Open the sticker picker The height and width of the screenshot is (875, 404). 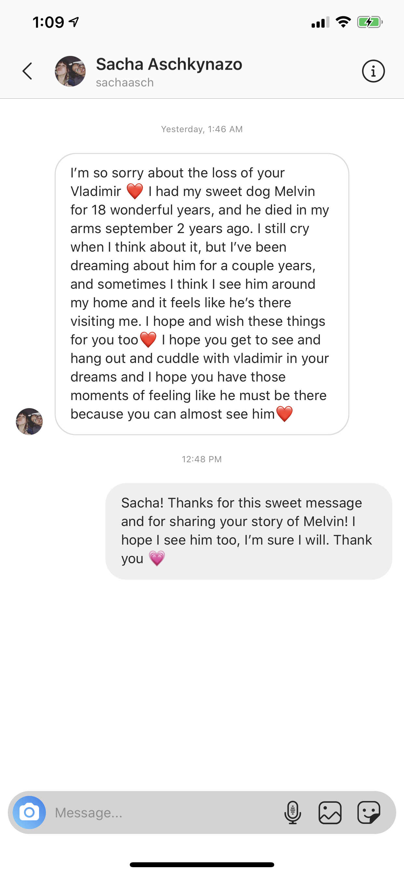(x=369, y=812)
